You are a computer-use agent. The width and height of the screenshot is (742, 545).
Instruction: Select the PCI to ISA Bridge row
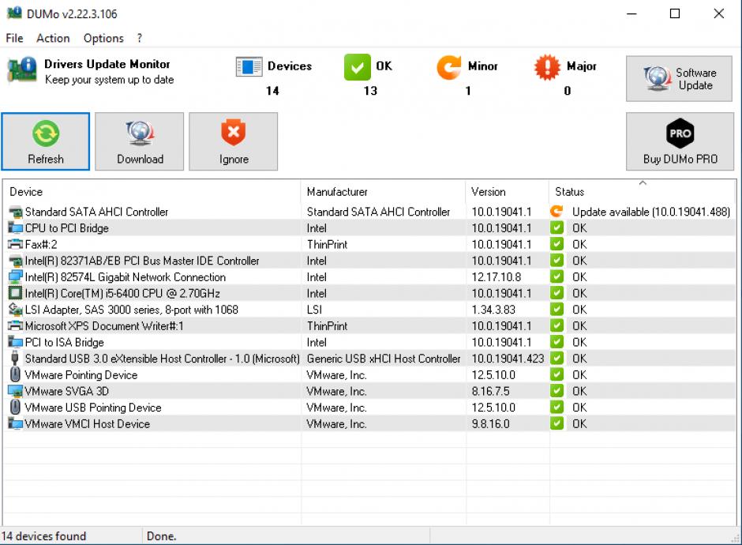pos(369,342)
